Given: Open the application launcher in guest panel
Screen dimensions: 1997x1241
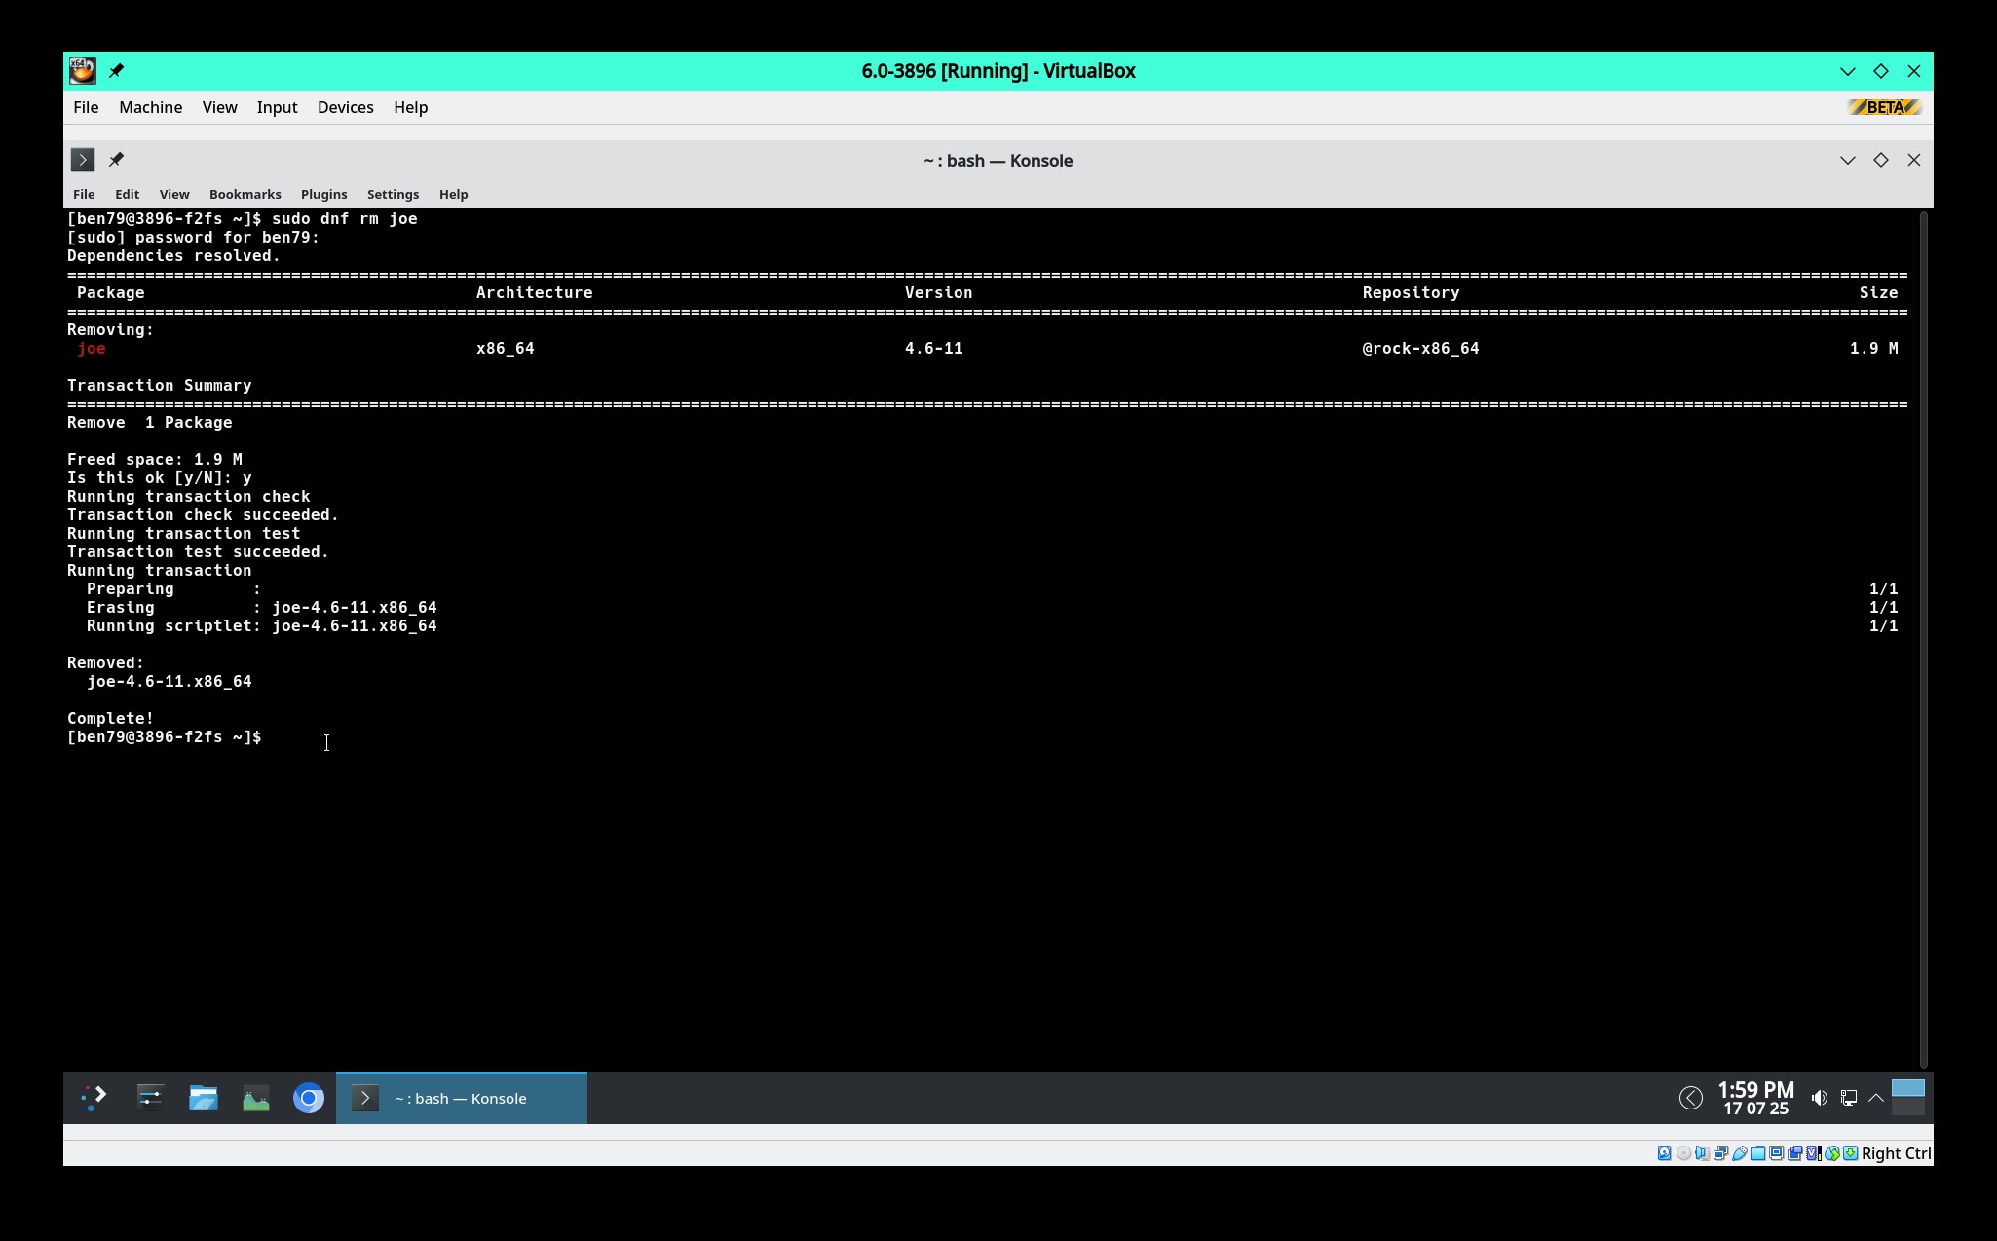Looking at the screenshot, I should click(x=94, y=1098).
